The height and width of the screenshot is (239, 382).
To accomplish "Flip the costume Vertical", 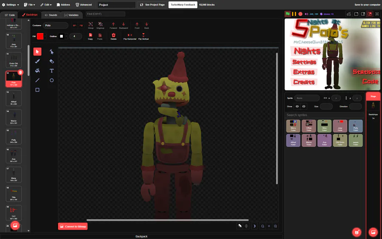I will click(x=143, y=37).
